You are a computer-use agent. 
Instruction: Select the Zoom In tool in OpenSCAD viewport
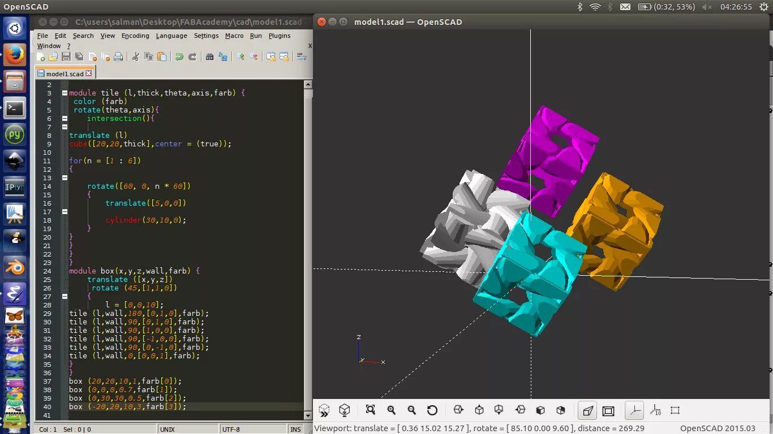tap(392, 410)
